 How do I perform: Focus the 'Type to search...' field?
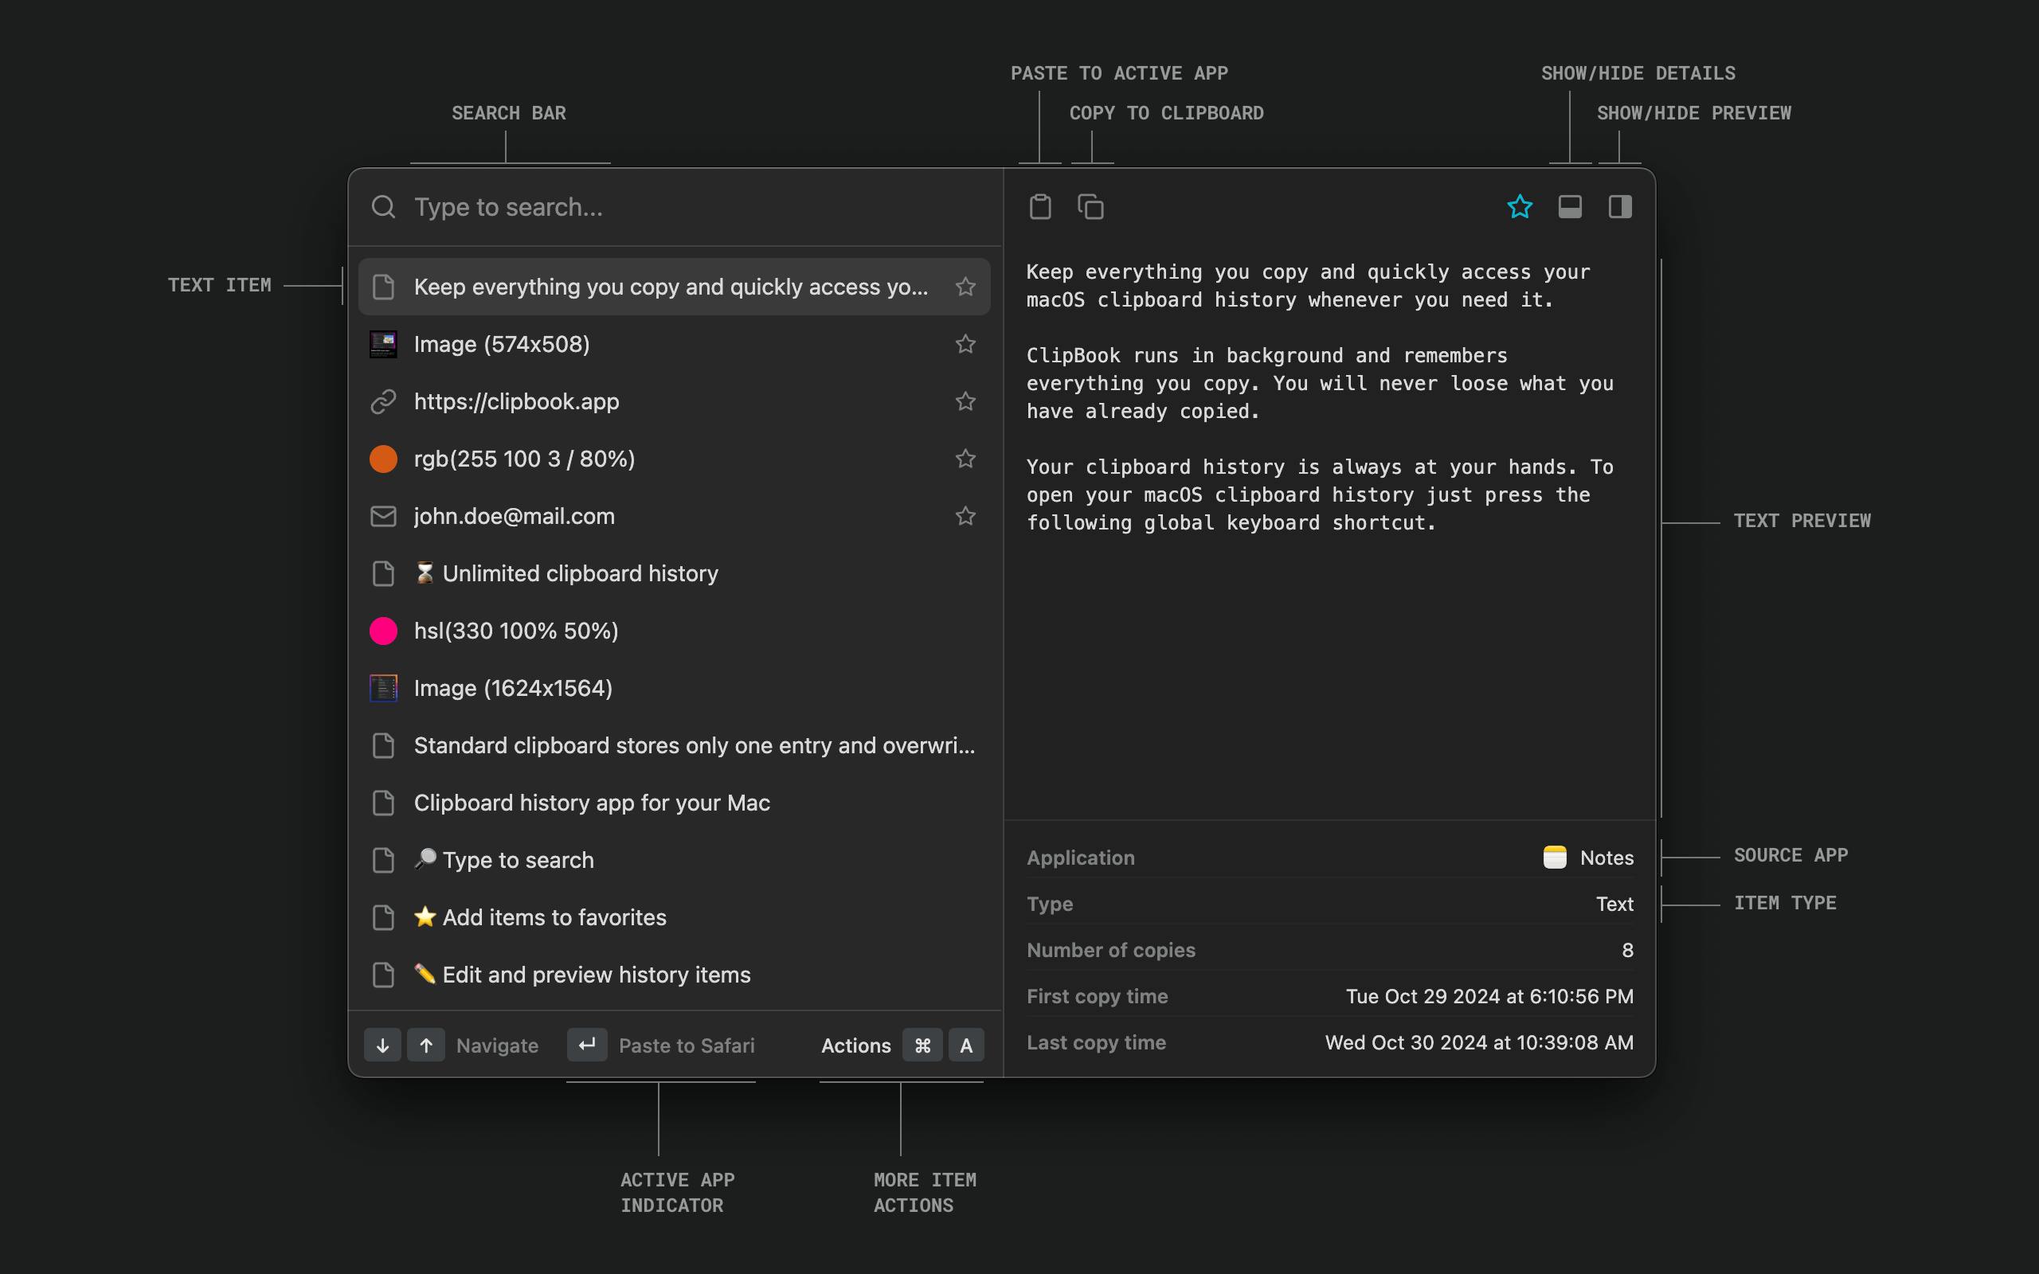coord(675,206)
